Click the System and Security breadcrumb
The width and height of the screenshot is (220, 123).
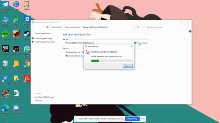tap(72, 27)
